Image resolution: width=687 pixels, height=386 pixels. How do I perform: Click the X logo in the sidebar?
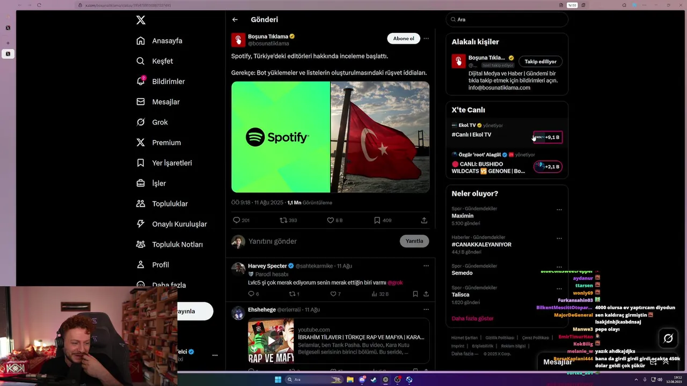141,20
